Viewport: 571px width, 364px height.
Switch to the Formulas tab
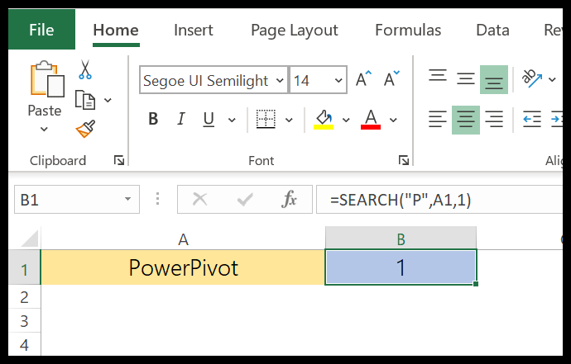pos(408,31)
